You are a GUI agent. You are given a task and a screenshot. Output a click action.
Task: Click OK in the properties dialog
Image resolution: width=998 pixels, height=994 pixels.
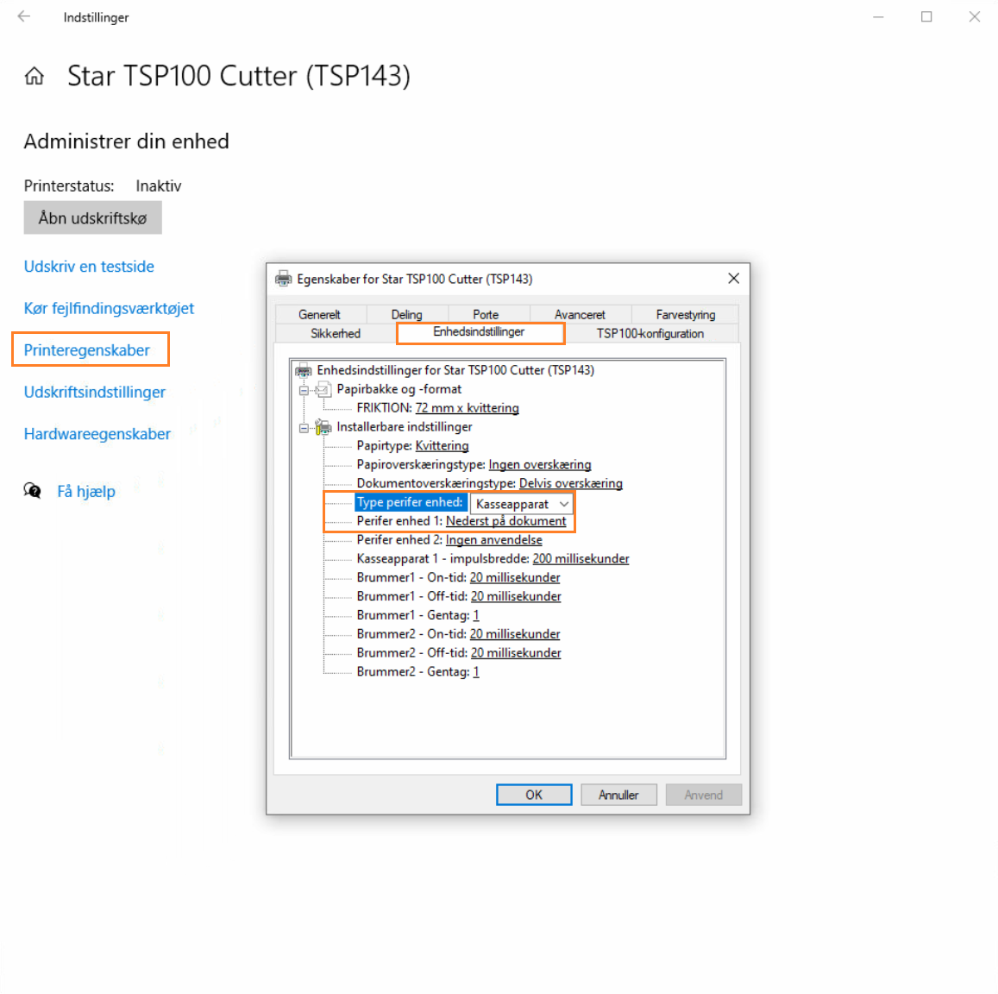point(534,795)
